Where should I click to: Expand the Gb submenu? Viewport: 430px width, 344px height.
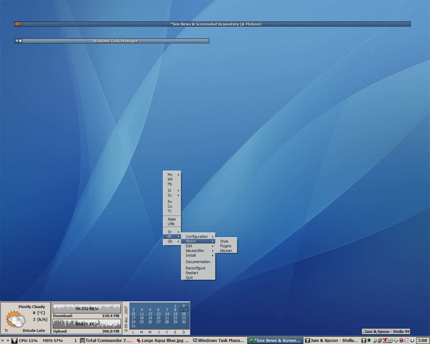[172, 241]
